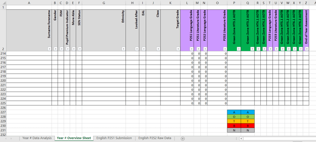
Task: Select the Year # Overview Sheet tab
Action: (74, 138)
